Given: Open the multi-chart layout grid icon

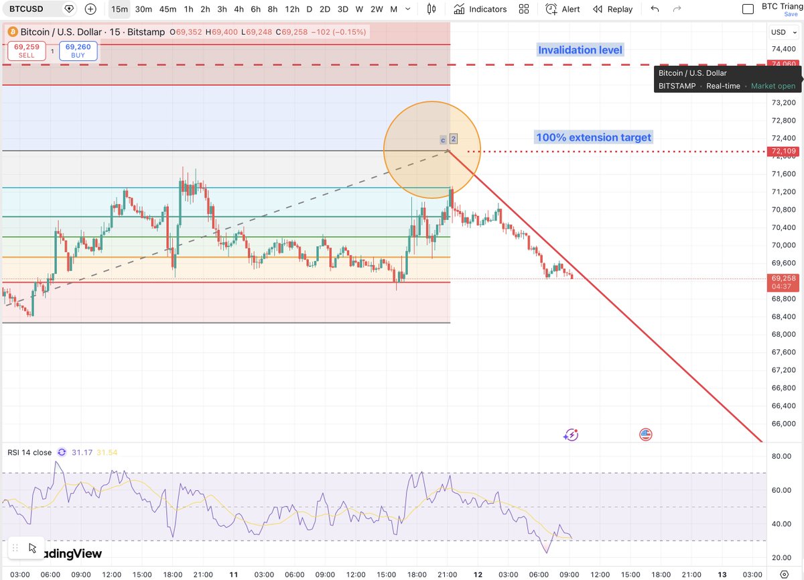Looking at the screenshot, I should pos(523,9).
